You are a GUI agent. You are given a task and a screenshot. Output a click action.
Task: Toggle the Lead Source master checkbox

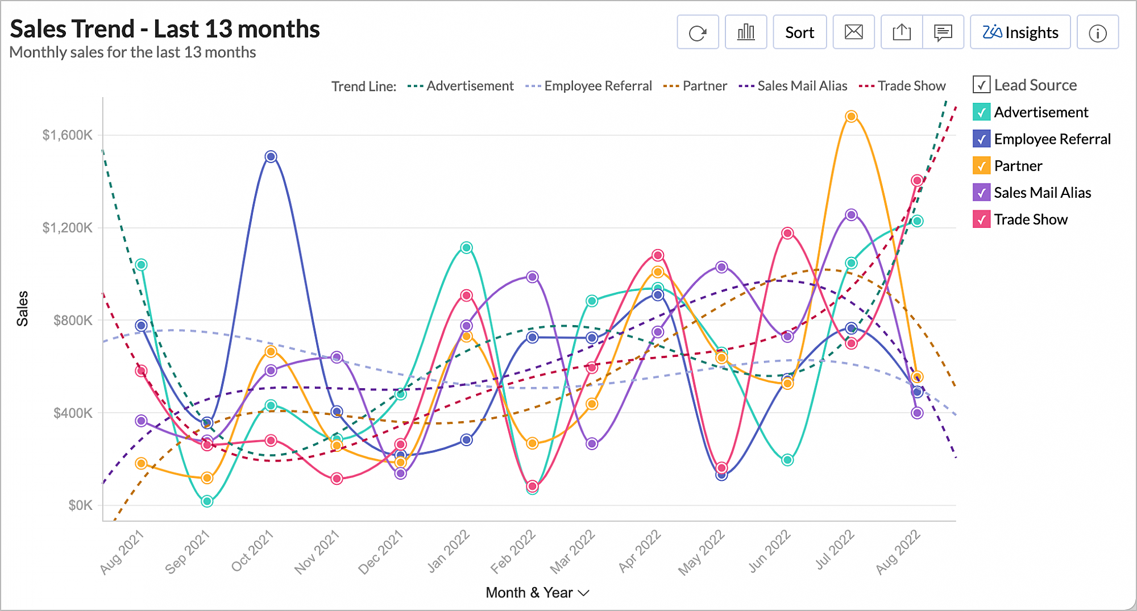982,85
